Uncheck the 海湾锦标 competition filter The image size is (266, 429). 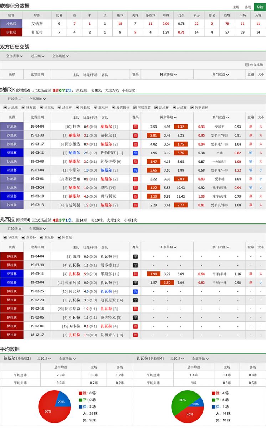pos(113,108)
